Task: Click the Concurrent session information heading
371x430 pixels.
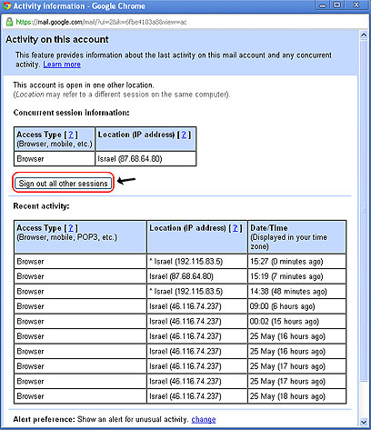Action: (x=71, y=113)
